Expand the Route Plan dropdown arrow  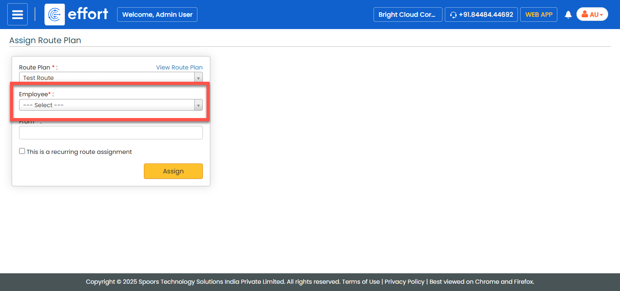[x=198, y=78]
